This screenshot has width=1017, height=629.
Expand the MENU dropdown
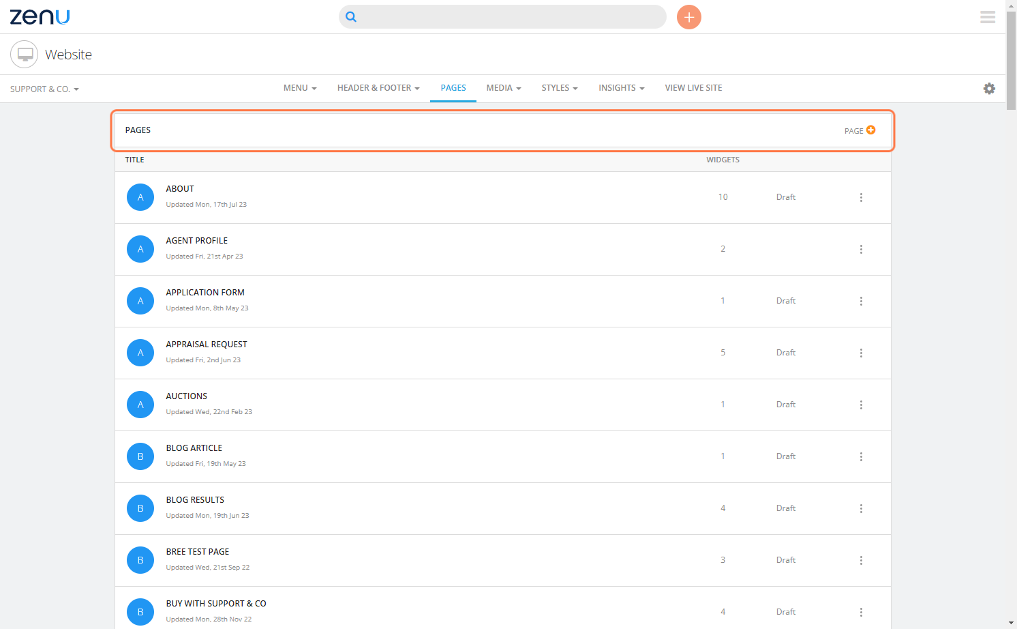click(300, 88)
